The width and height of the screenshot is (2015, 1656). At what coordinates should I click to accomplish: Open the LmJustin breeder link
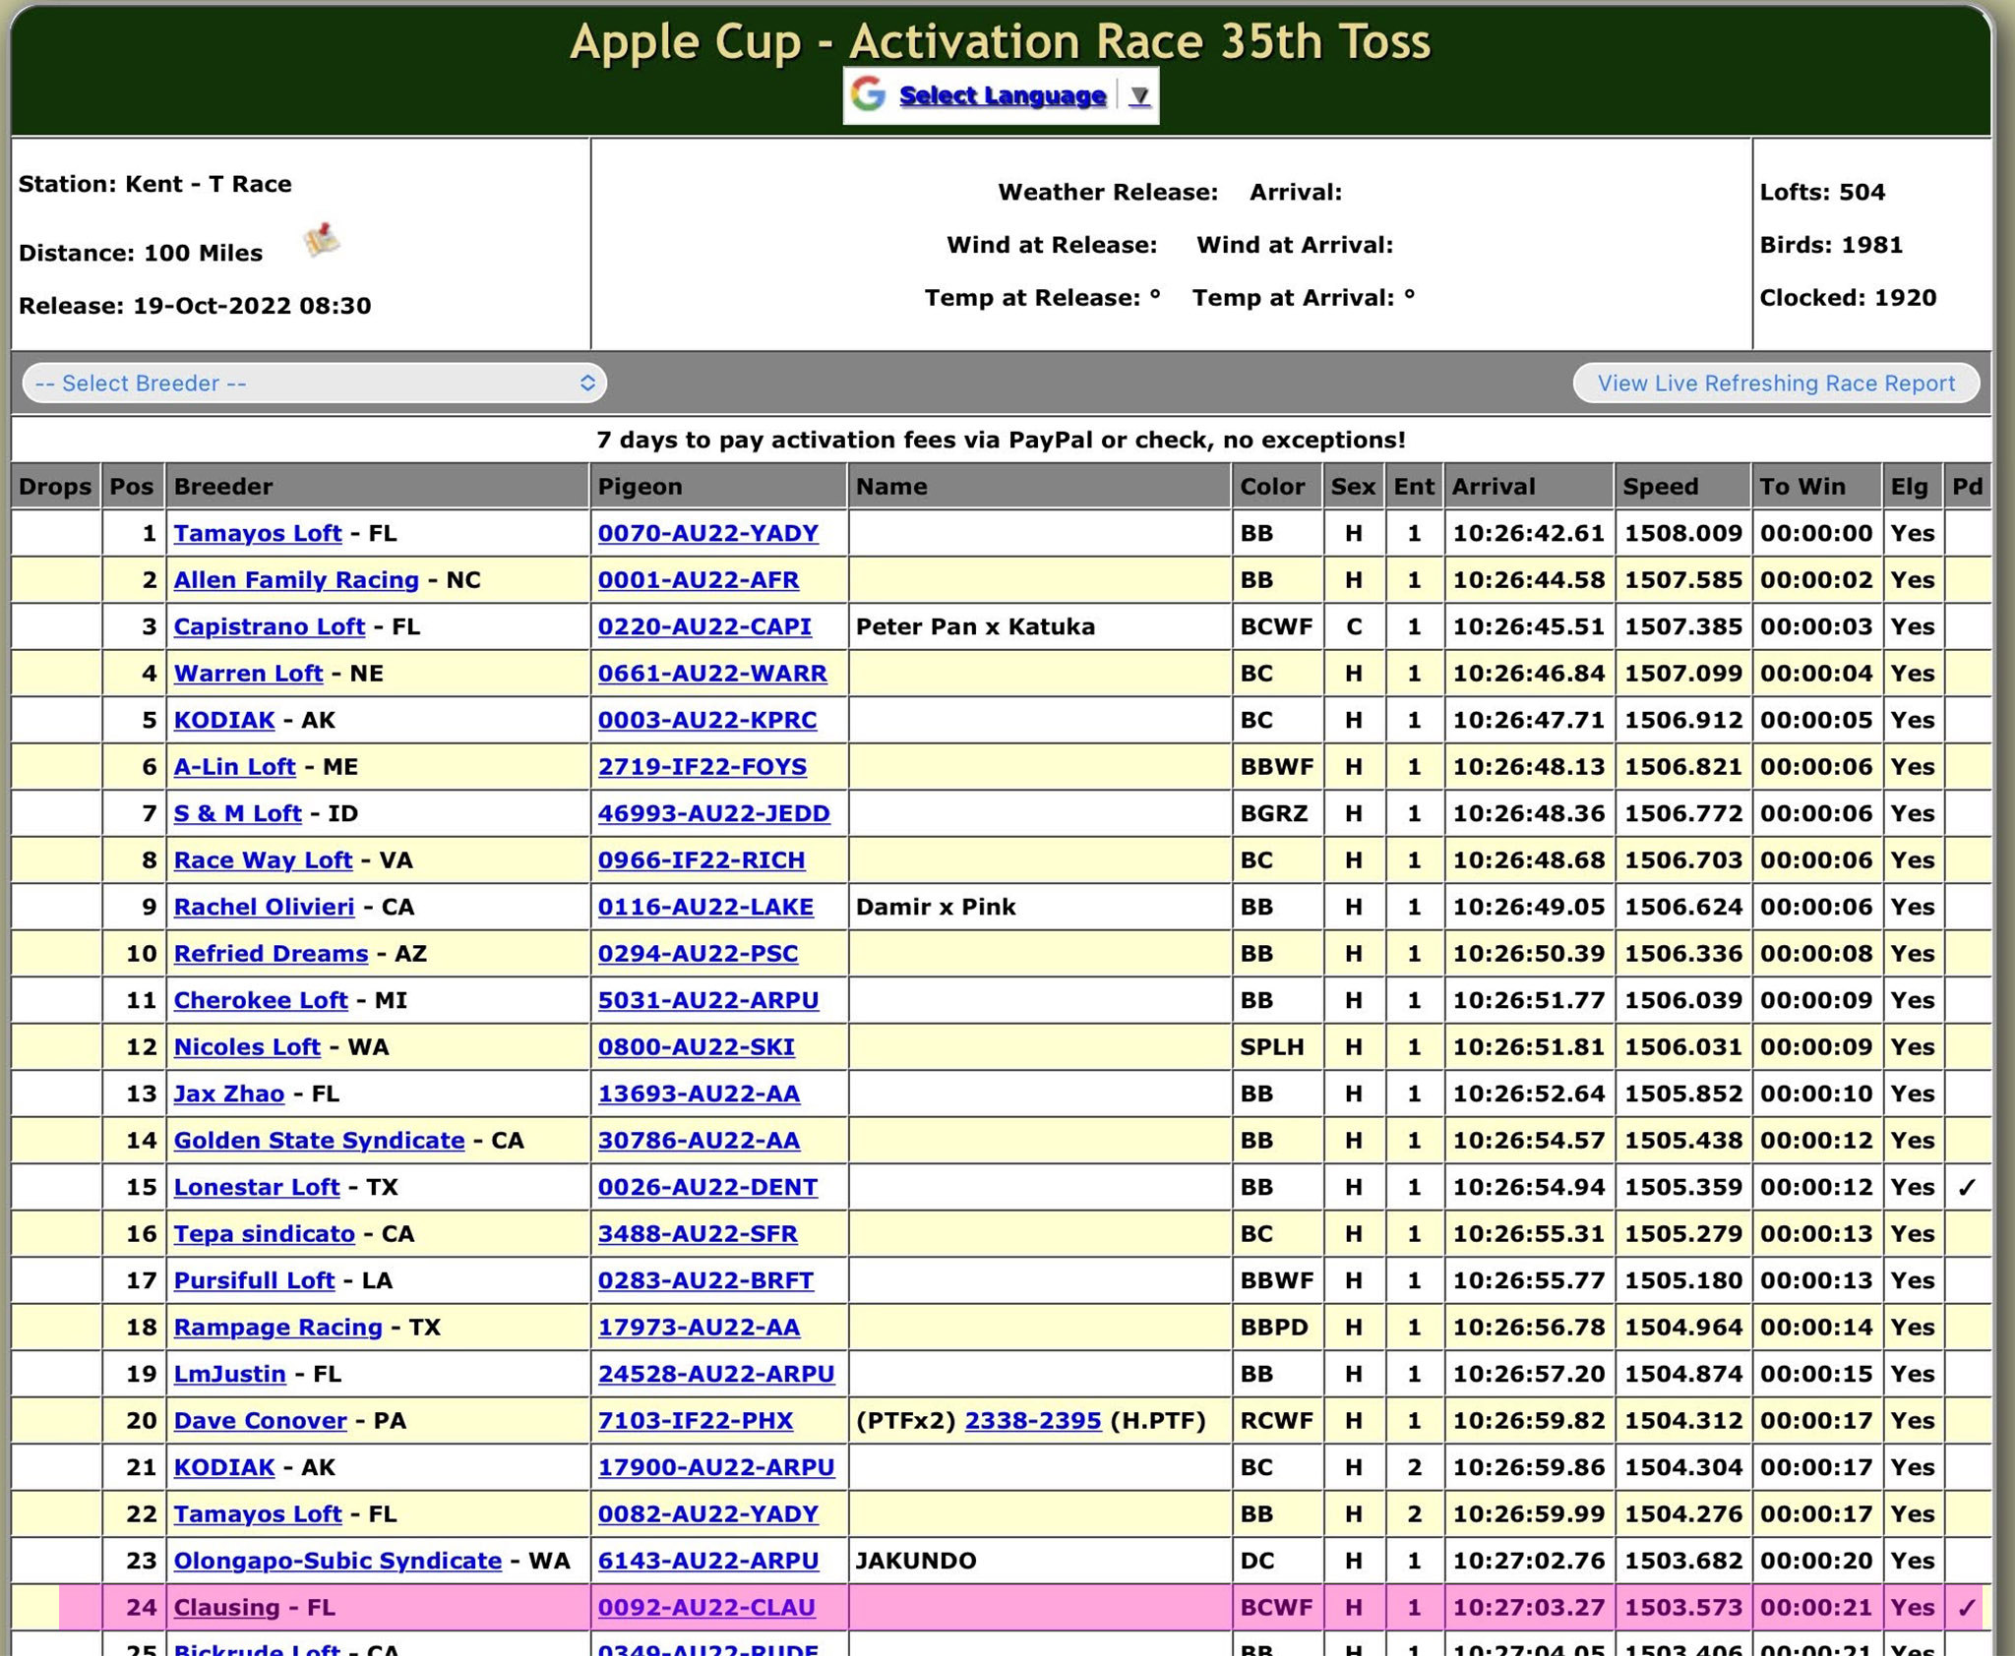coord(229,1374)
